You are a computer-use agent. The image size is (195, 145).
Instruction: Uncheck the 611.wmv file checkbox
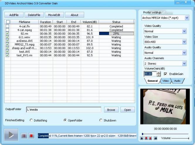point(7,37)
